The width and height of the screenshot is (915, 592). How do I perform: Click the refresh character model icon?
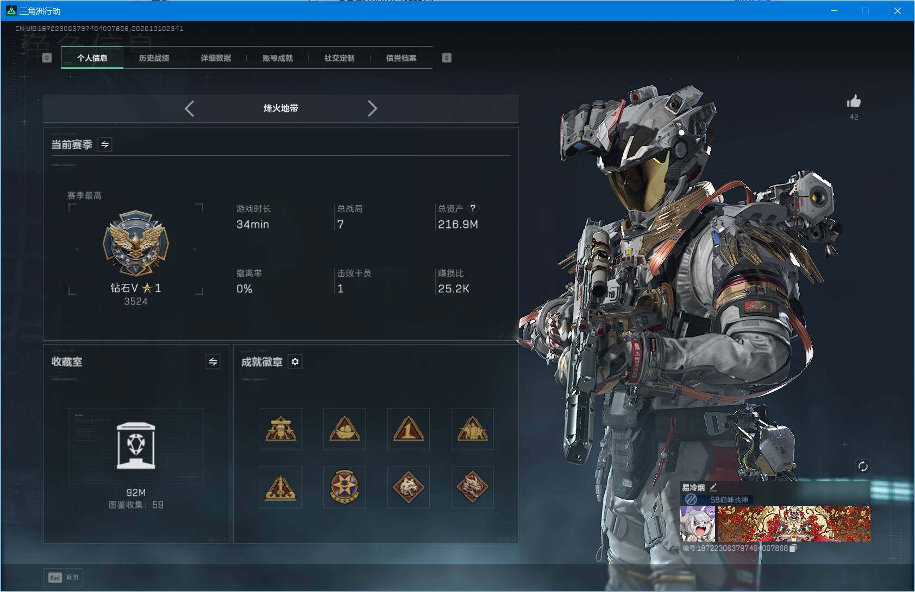863,467
